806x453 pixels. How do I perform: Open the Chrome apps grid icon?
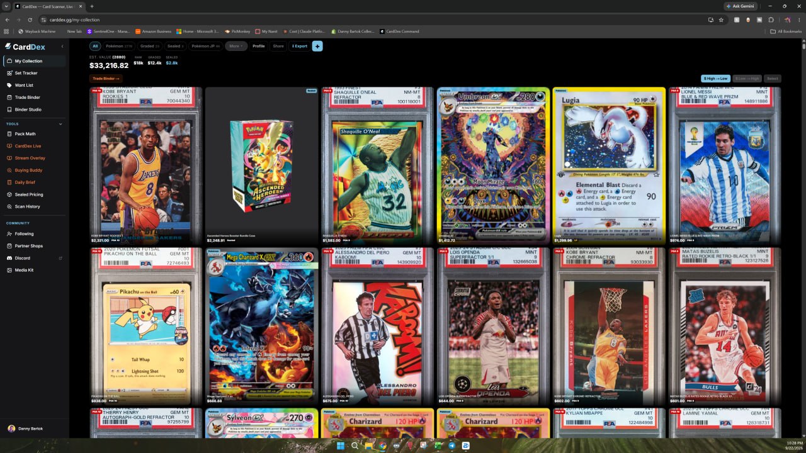(x=6, y=31)
